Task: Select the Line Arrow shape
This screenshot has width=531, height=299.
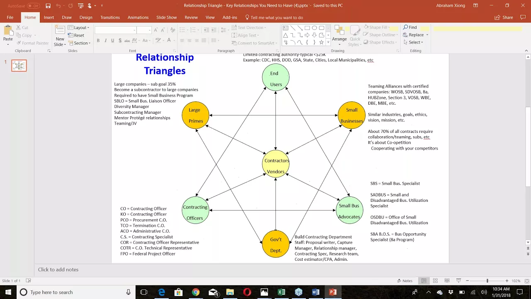Action: [300, 28]
